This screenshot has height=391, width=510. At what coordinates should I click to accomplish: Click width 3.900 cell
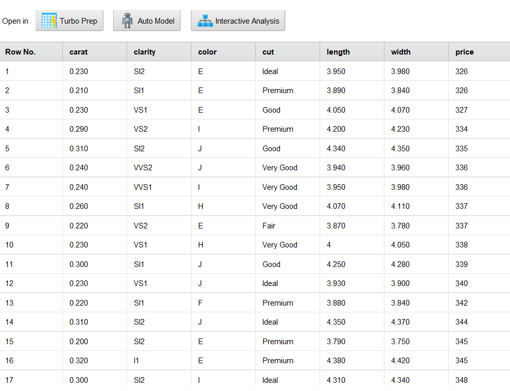pos(416,283)
